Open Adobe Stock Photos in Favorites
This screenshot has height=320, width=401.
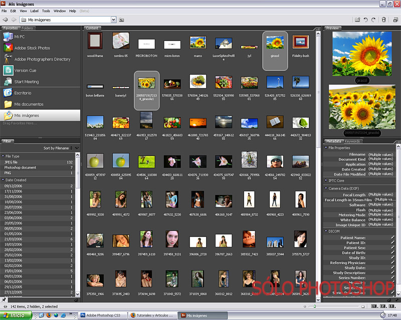click(x=32, y=48)
